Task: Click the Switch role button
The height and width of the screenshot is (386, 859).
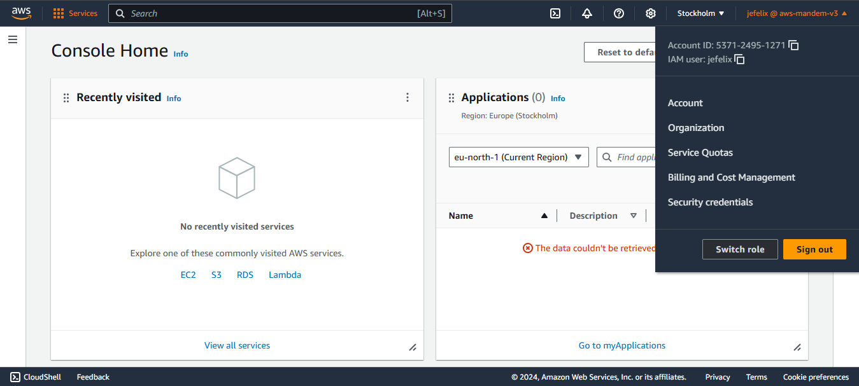Action: [740, 249]
